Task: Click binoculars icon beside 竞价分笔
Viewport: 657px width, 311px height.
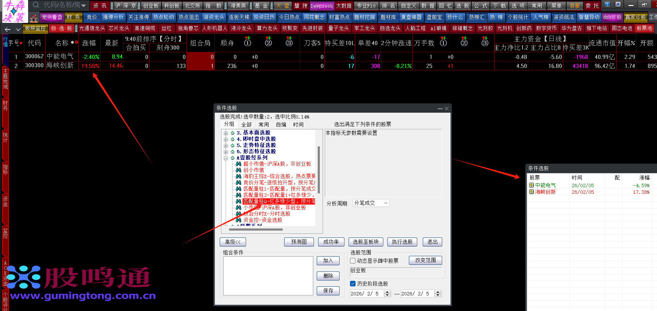Action: click(x=238, y=183)
